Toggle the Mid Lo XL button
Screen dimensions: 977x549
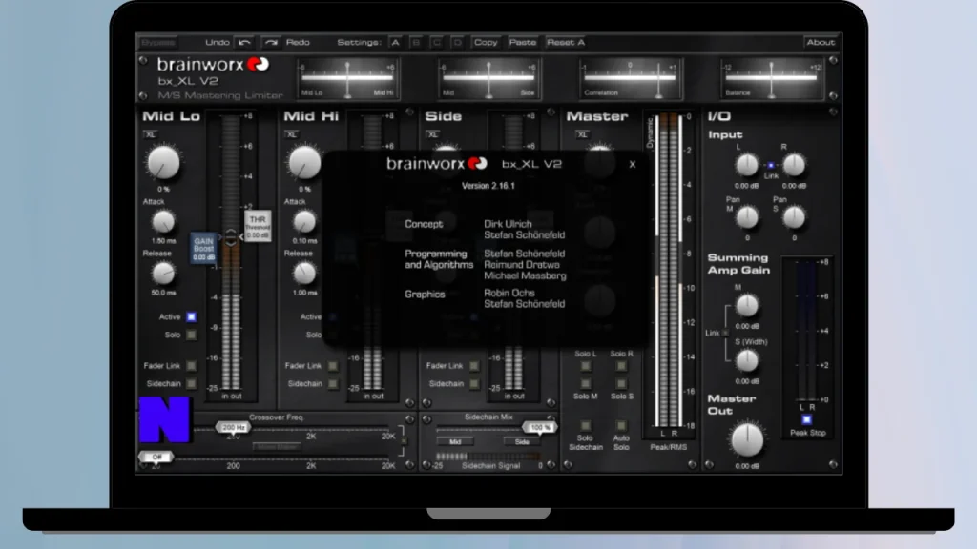tap(150, 134)
